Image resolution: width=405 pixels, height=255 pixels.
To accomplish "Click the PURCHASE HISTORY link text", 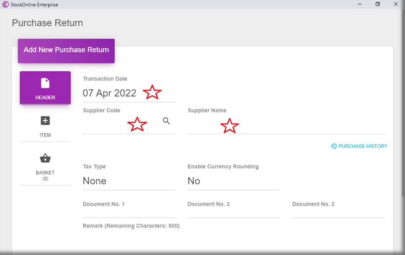I will pos(362,146).
